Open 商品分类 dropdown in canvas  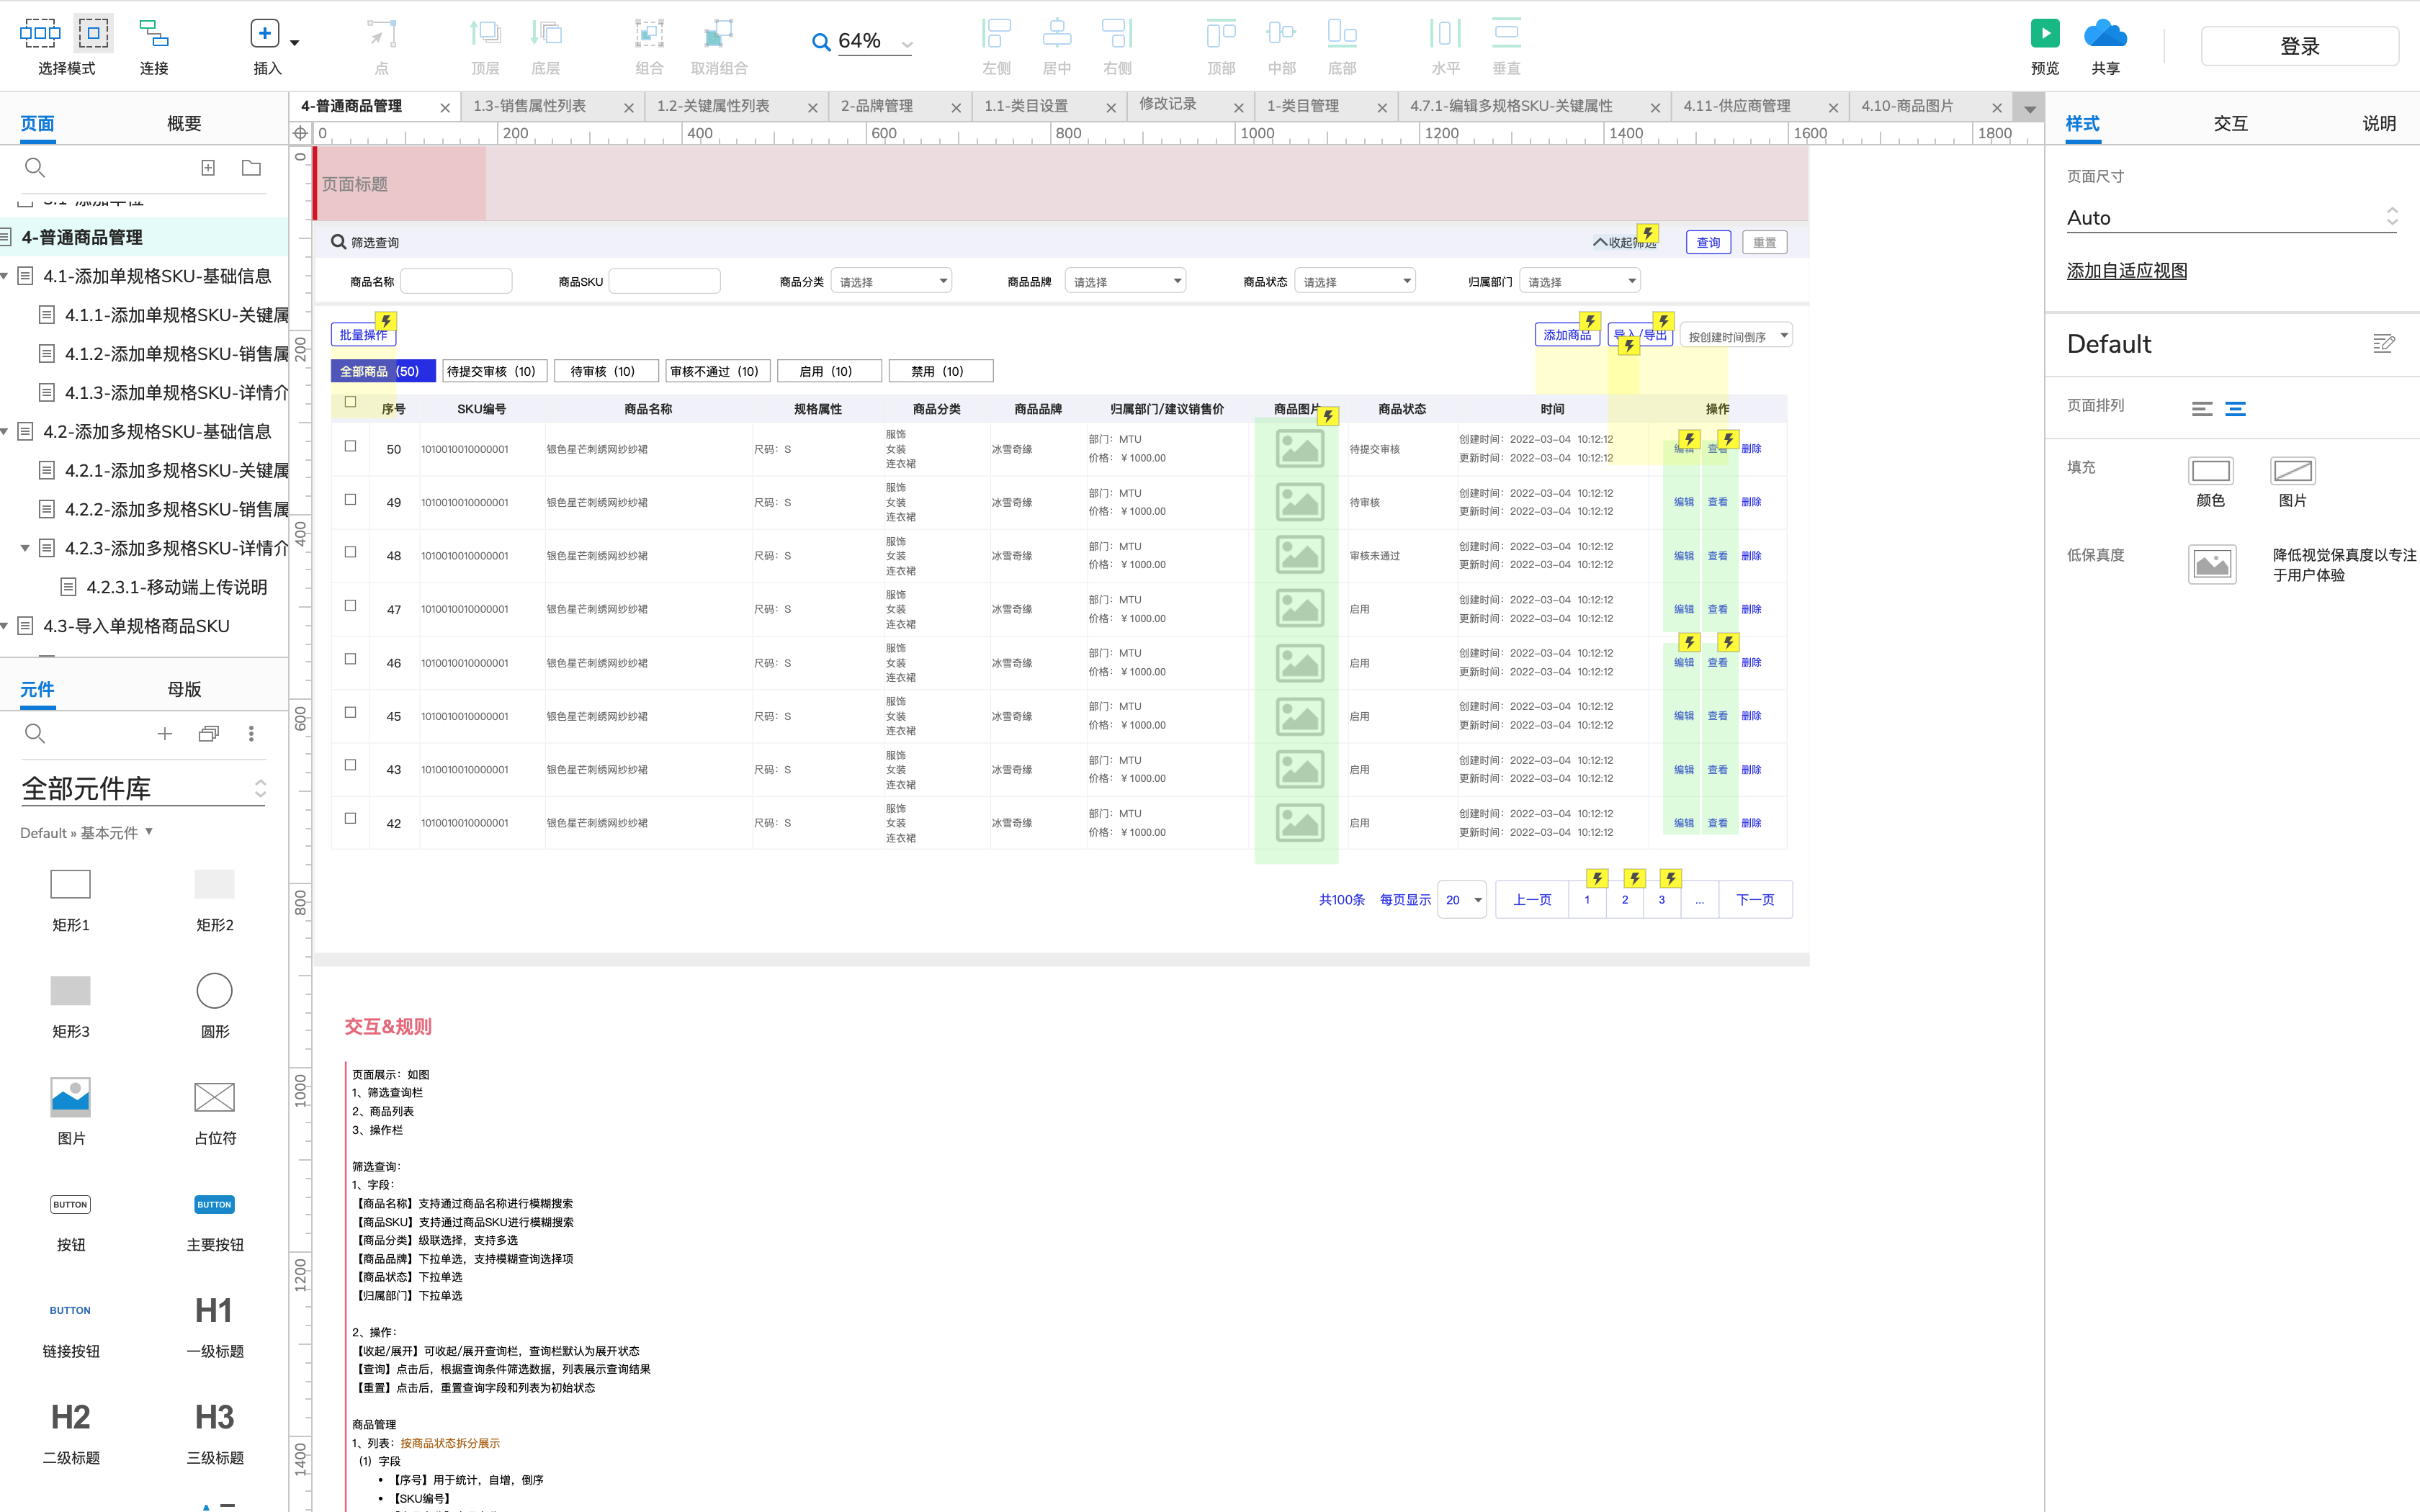click(x=891, y=282)
